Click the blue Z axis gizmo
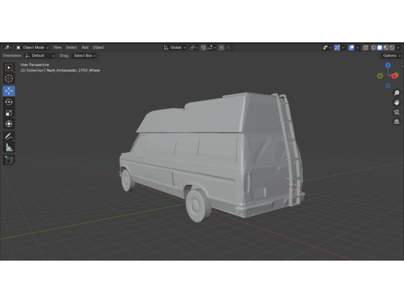Viewport: 404px width, 303px height. click(x=388, y=65)
